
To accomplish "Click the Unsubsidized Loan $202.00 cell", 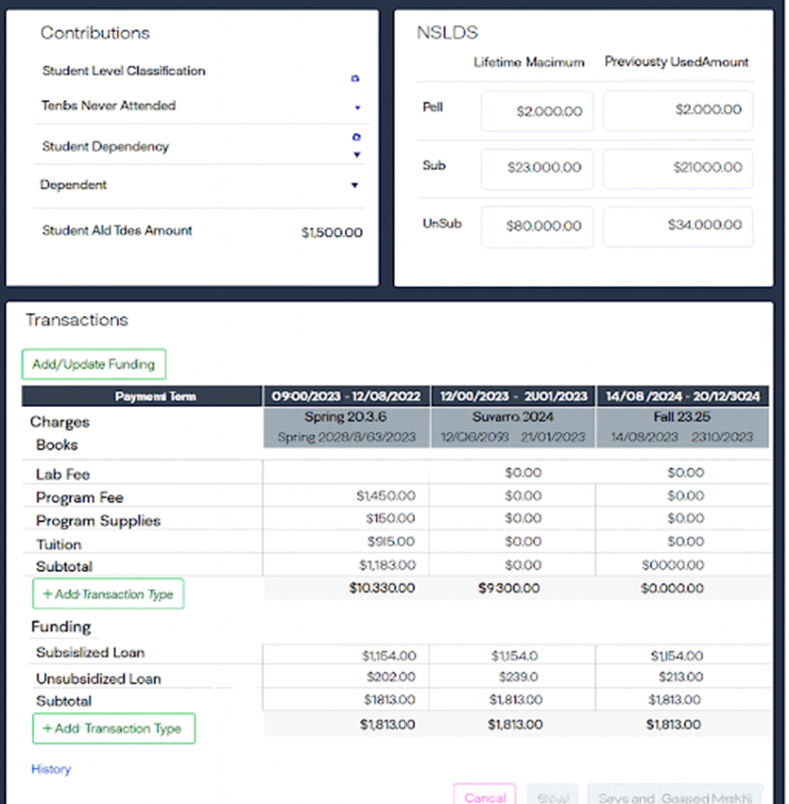I will [391, 677].
